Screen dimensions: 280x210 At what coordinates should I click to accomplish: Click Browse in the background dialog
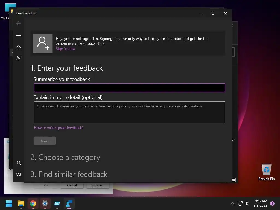[x=98, y=185]
